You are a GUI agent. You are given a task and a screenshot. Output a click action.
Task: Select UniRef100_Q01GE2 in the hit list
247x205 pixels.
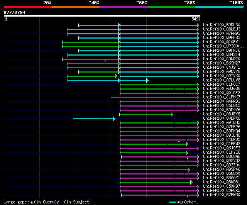pyautogui.click(x=222, y=93)
